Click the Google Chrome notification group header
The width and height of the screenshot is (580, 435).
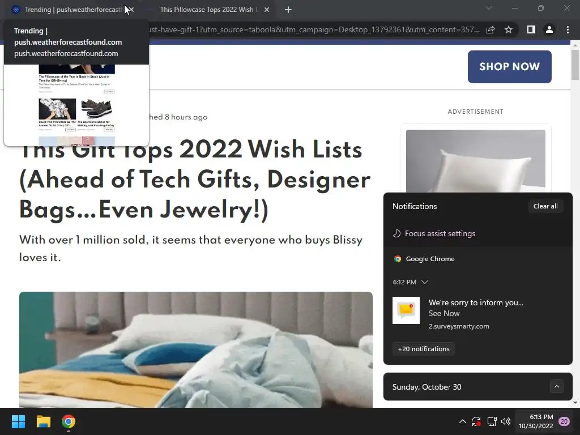click(x=424, y=259)
